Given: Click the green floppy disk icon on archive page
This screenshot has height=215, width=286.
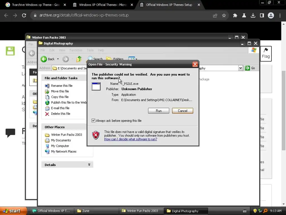Looking at the screenshot, I should coord(10,51).
